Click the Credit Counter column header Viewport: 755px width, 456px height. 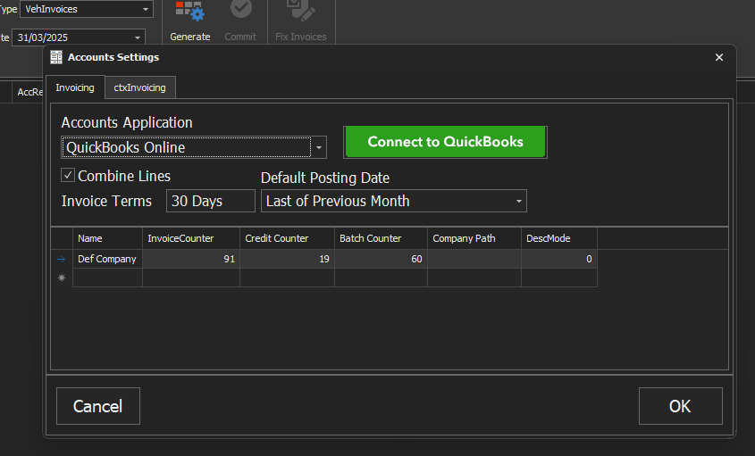click(x=287, y=238)
